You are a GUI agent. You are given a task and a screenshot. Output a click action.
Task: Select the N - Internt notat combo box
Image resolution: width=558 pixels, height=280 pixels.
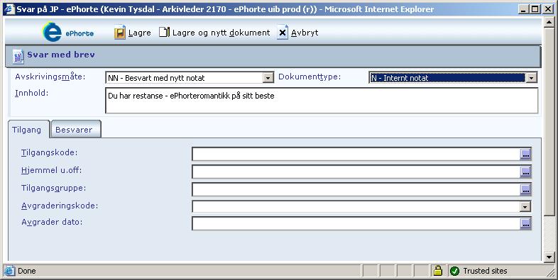pyautogui.click(x=453, y=78)
